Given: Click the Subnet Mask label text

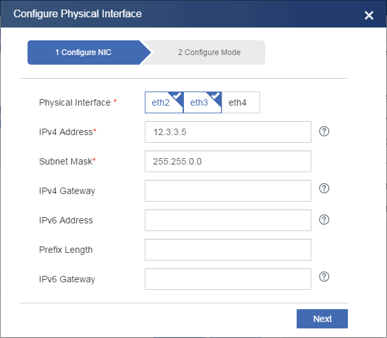Looking at the screenshot, I should click(65, 161).
